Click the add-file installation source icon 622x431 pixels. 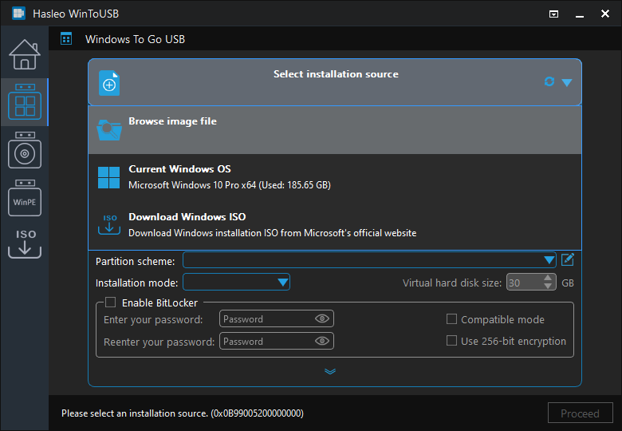point(109,83)
